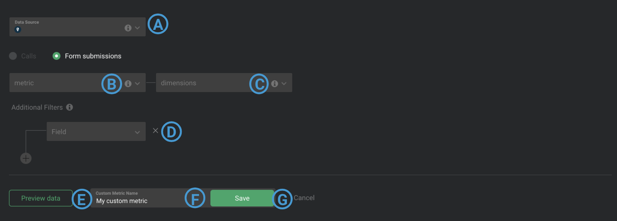Click the metric info icon

pyautogui.click(x=128, y=84)
